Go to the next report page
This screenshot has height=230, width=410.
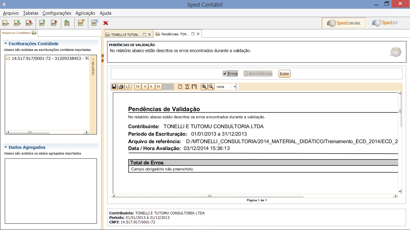point(152,87)
